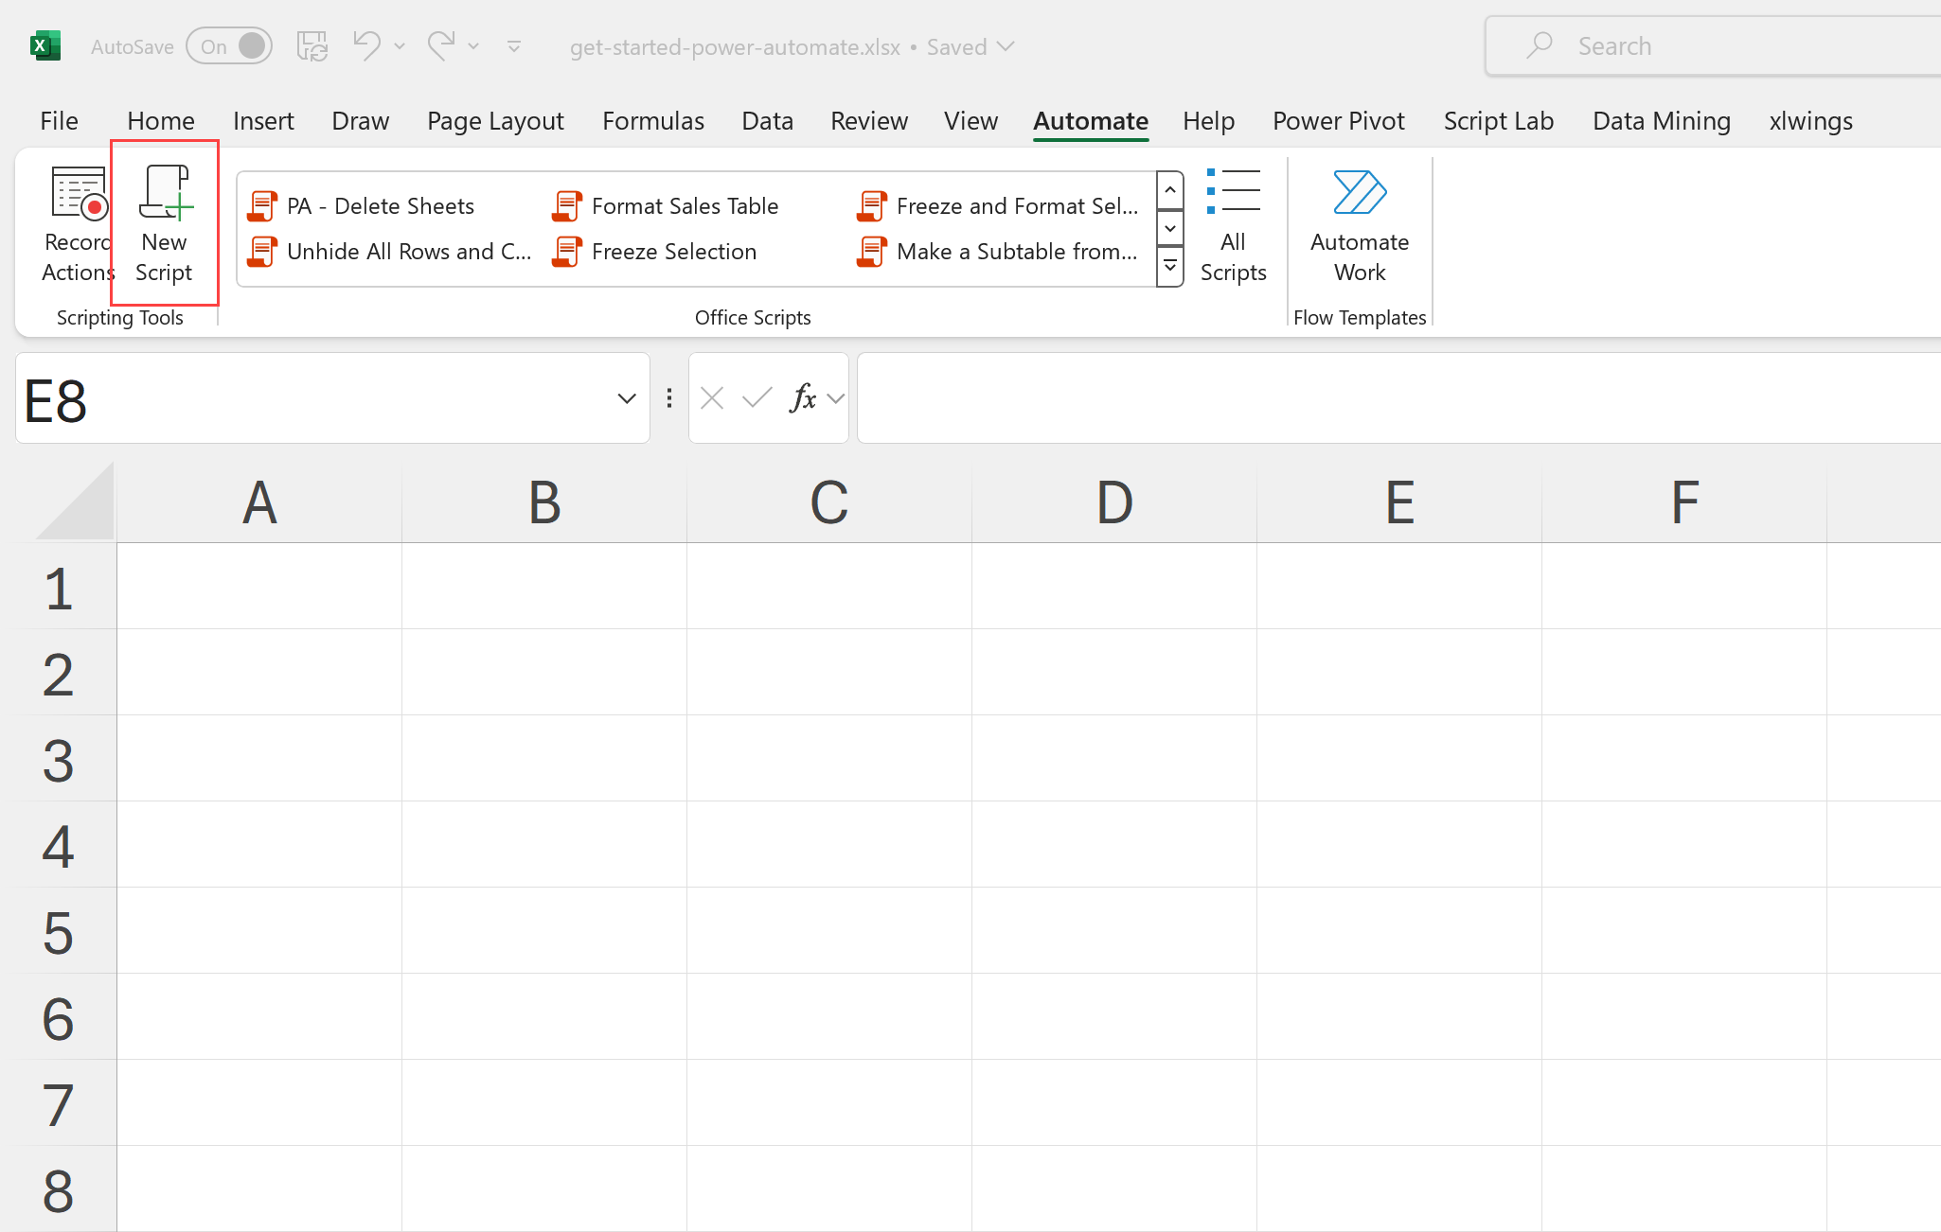Expand the Name Box dropdown arrow

(x=626, y=398)
